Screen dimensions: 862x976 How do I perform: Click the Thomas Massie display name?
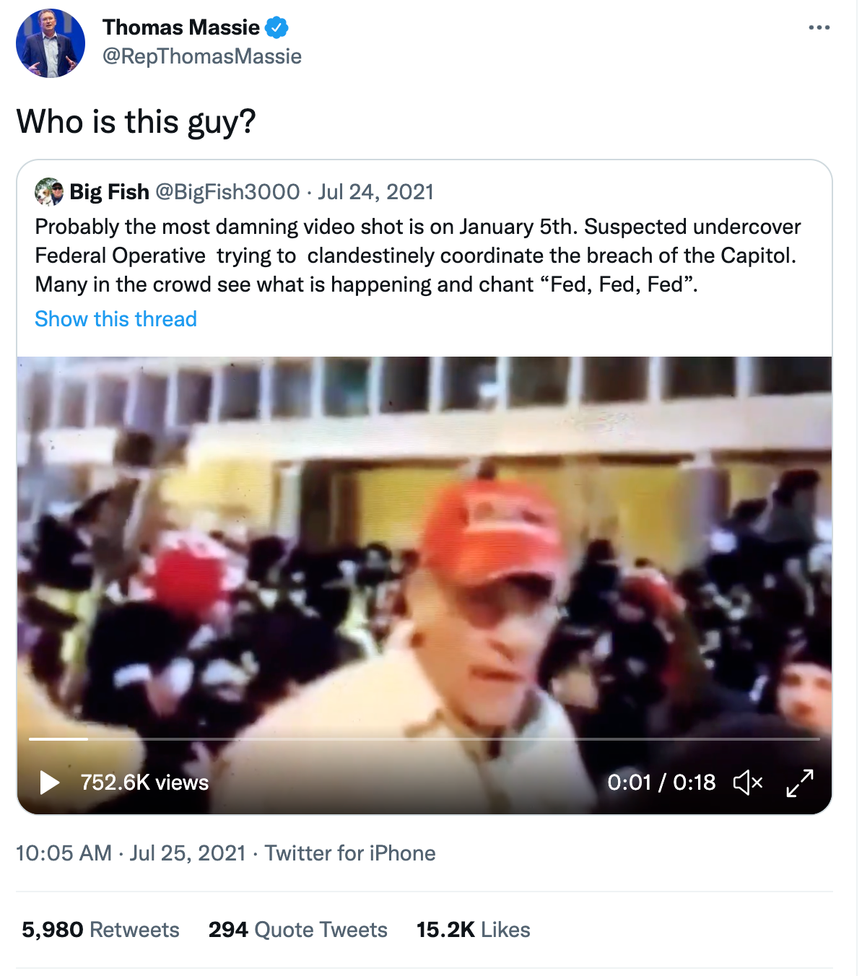[180, 27]
